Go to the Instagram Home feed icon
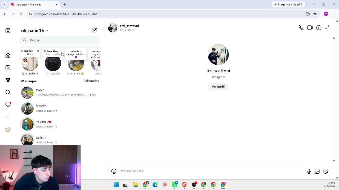The width and height of the screenshot is (339, 190). pyautogui.click(x=8, y=55)
